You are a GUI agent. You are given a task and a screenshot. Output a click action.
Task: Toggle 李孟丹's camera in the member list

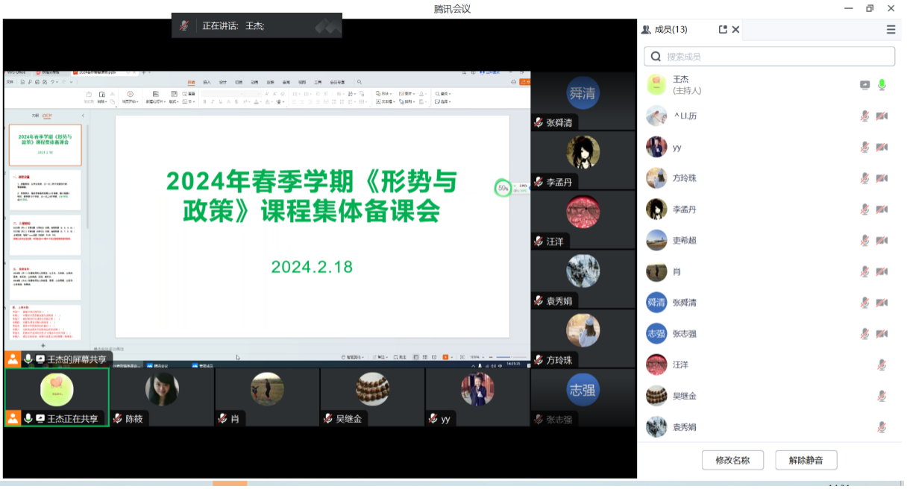point(882,209)
